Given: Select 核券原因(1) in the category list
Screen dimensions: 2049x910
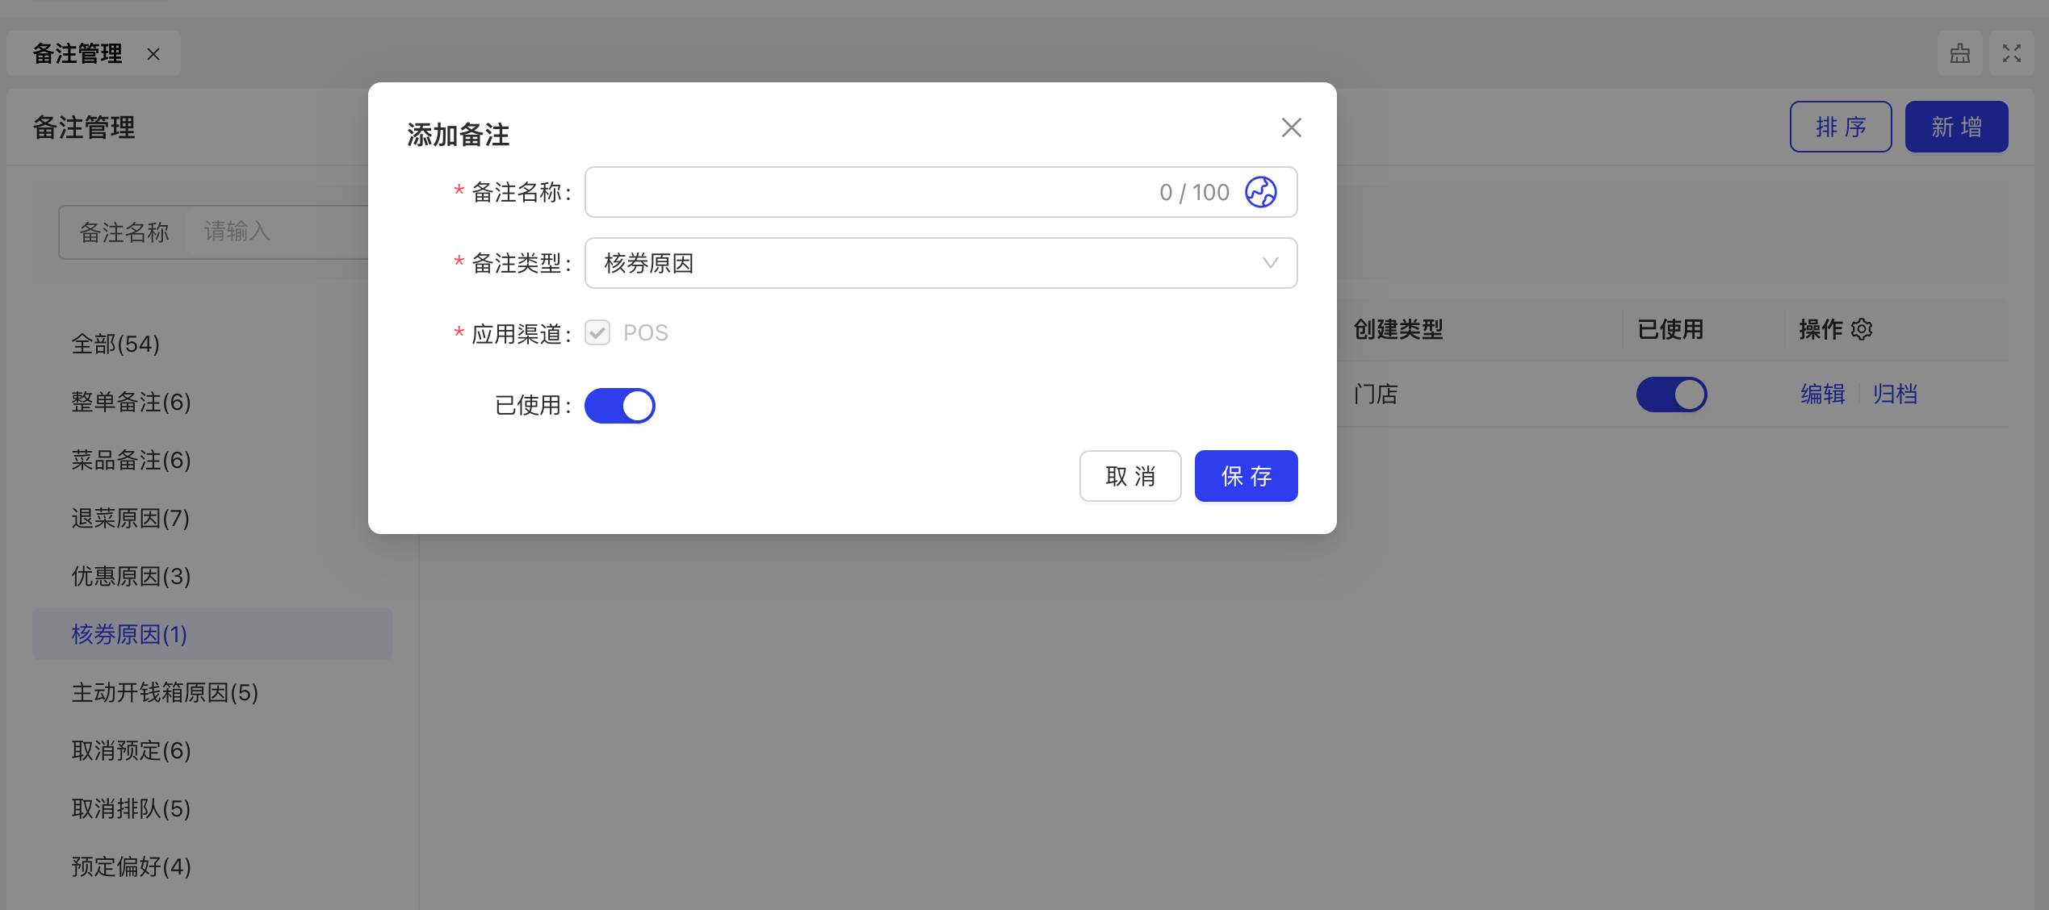Looking at the screenshot, I should (x=129, y=634).
